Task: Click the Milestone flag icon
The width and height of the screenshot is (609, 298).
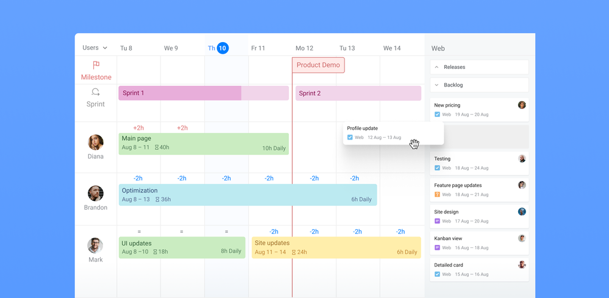Action: coord(96,65)
